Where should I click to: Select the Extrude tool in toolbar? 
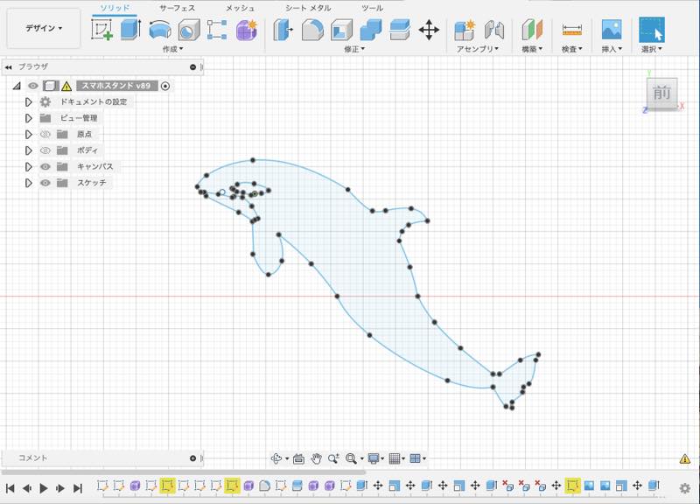point(130,30)
